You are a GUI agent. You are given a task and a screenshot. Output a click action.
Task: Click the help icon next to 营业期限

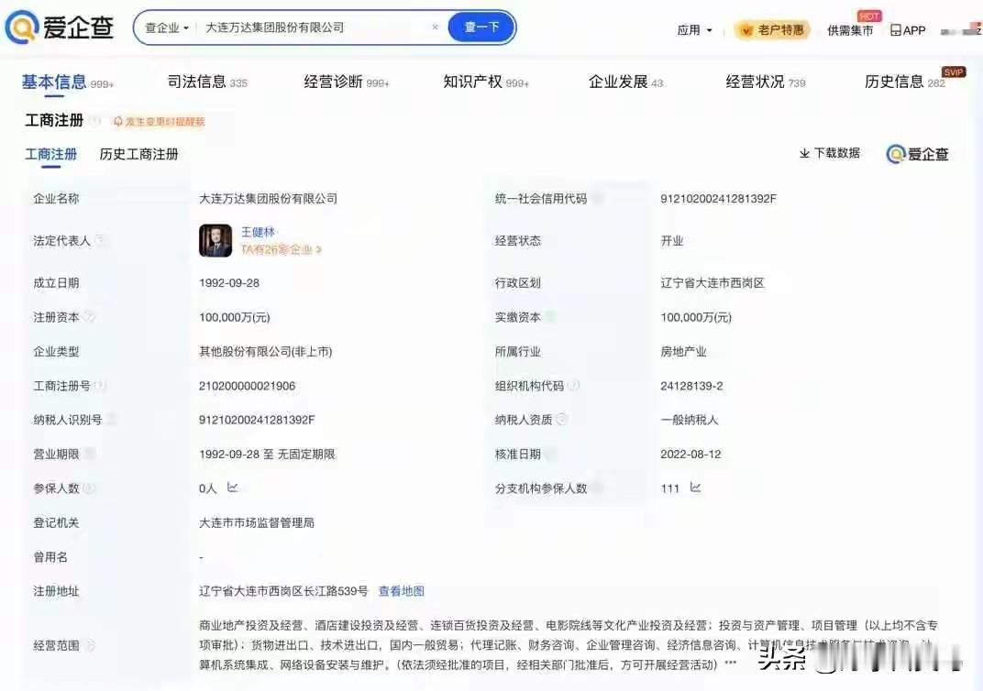90,454
